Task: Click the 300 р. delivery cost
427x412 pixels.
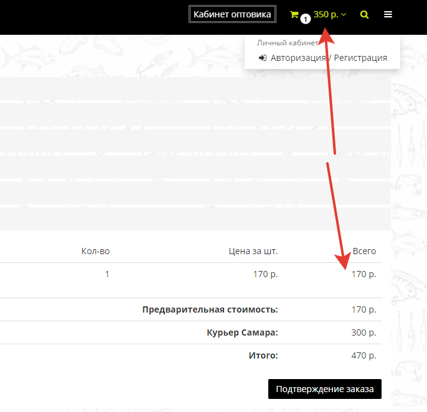Action: tap(364, 332)
